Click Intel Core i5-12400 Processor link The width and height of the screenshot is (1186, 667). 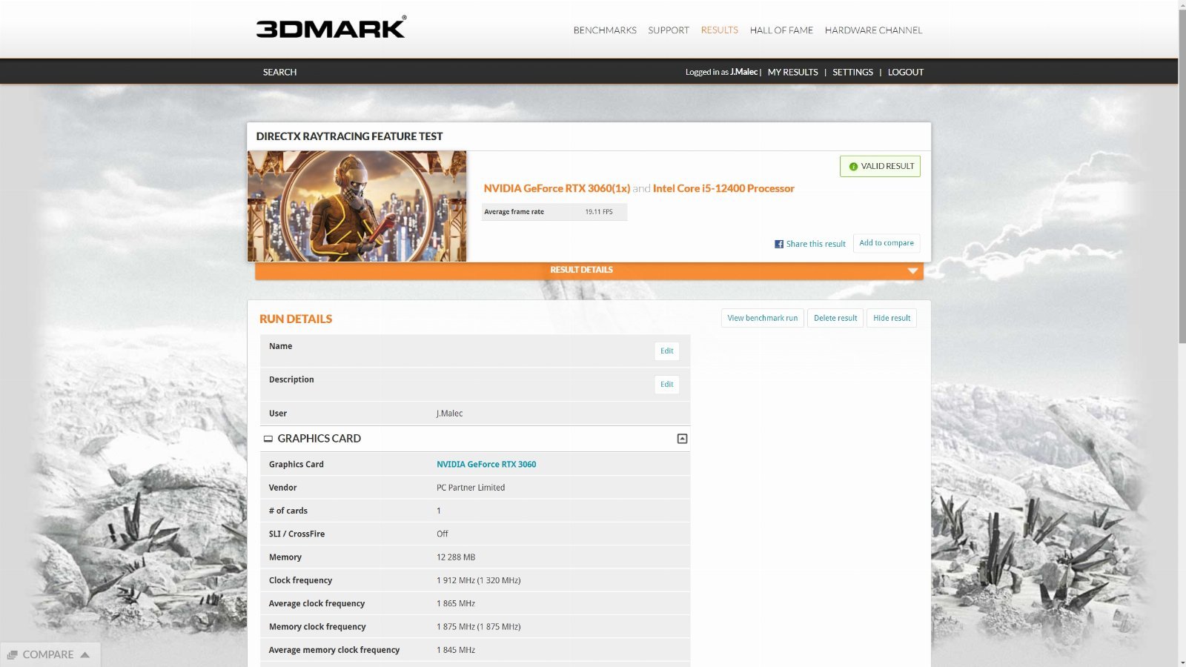tap(723, 188)
